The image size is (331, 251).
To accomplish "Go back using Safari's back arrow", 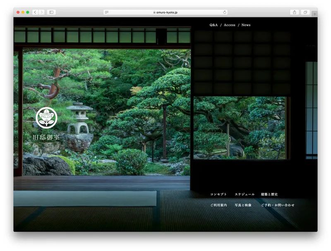I will (35, 12).
